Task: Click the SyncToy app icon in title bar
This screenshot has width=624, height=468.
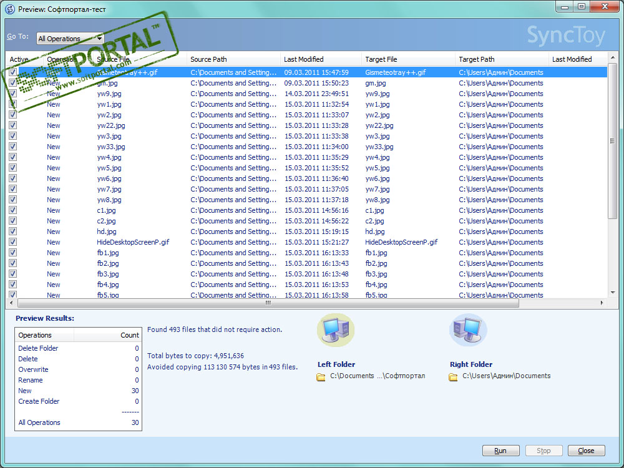Action: coord(9,9)
